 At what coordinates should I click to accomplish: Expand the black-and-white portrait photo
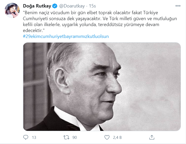(x=102, y=87)
